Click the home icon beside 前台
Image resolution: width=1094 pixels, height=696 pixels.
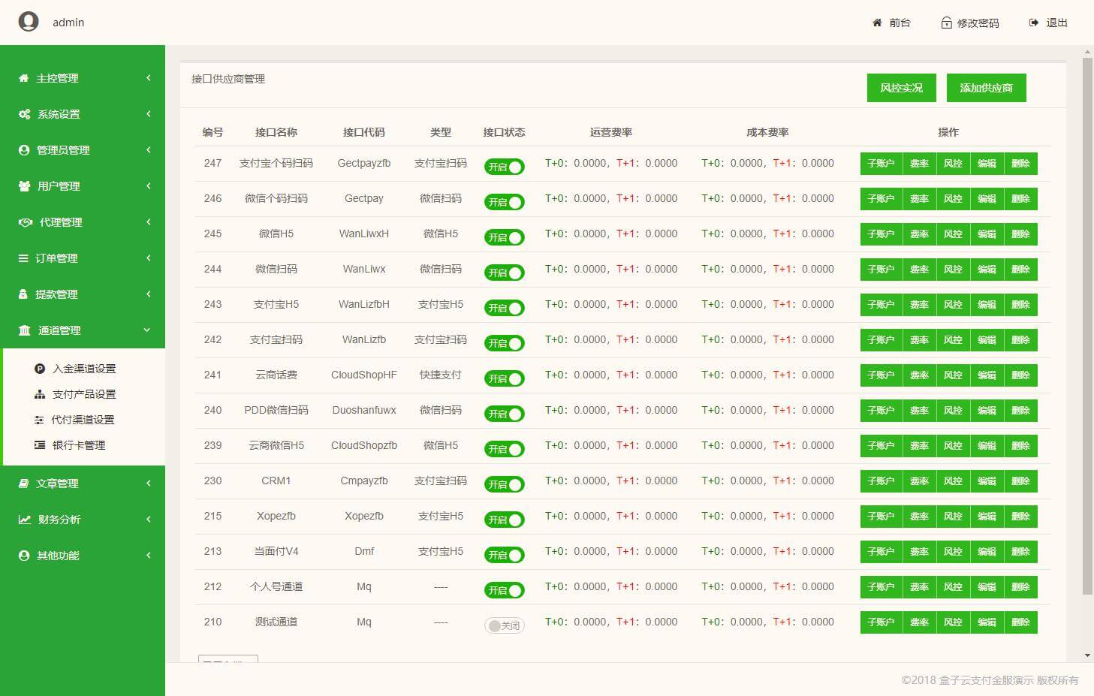pos(877,23)
